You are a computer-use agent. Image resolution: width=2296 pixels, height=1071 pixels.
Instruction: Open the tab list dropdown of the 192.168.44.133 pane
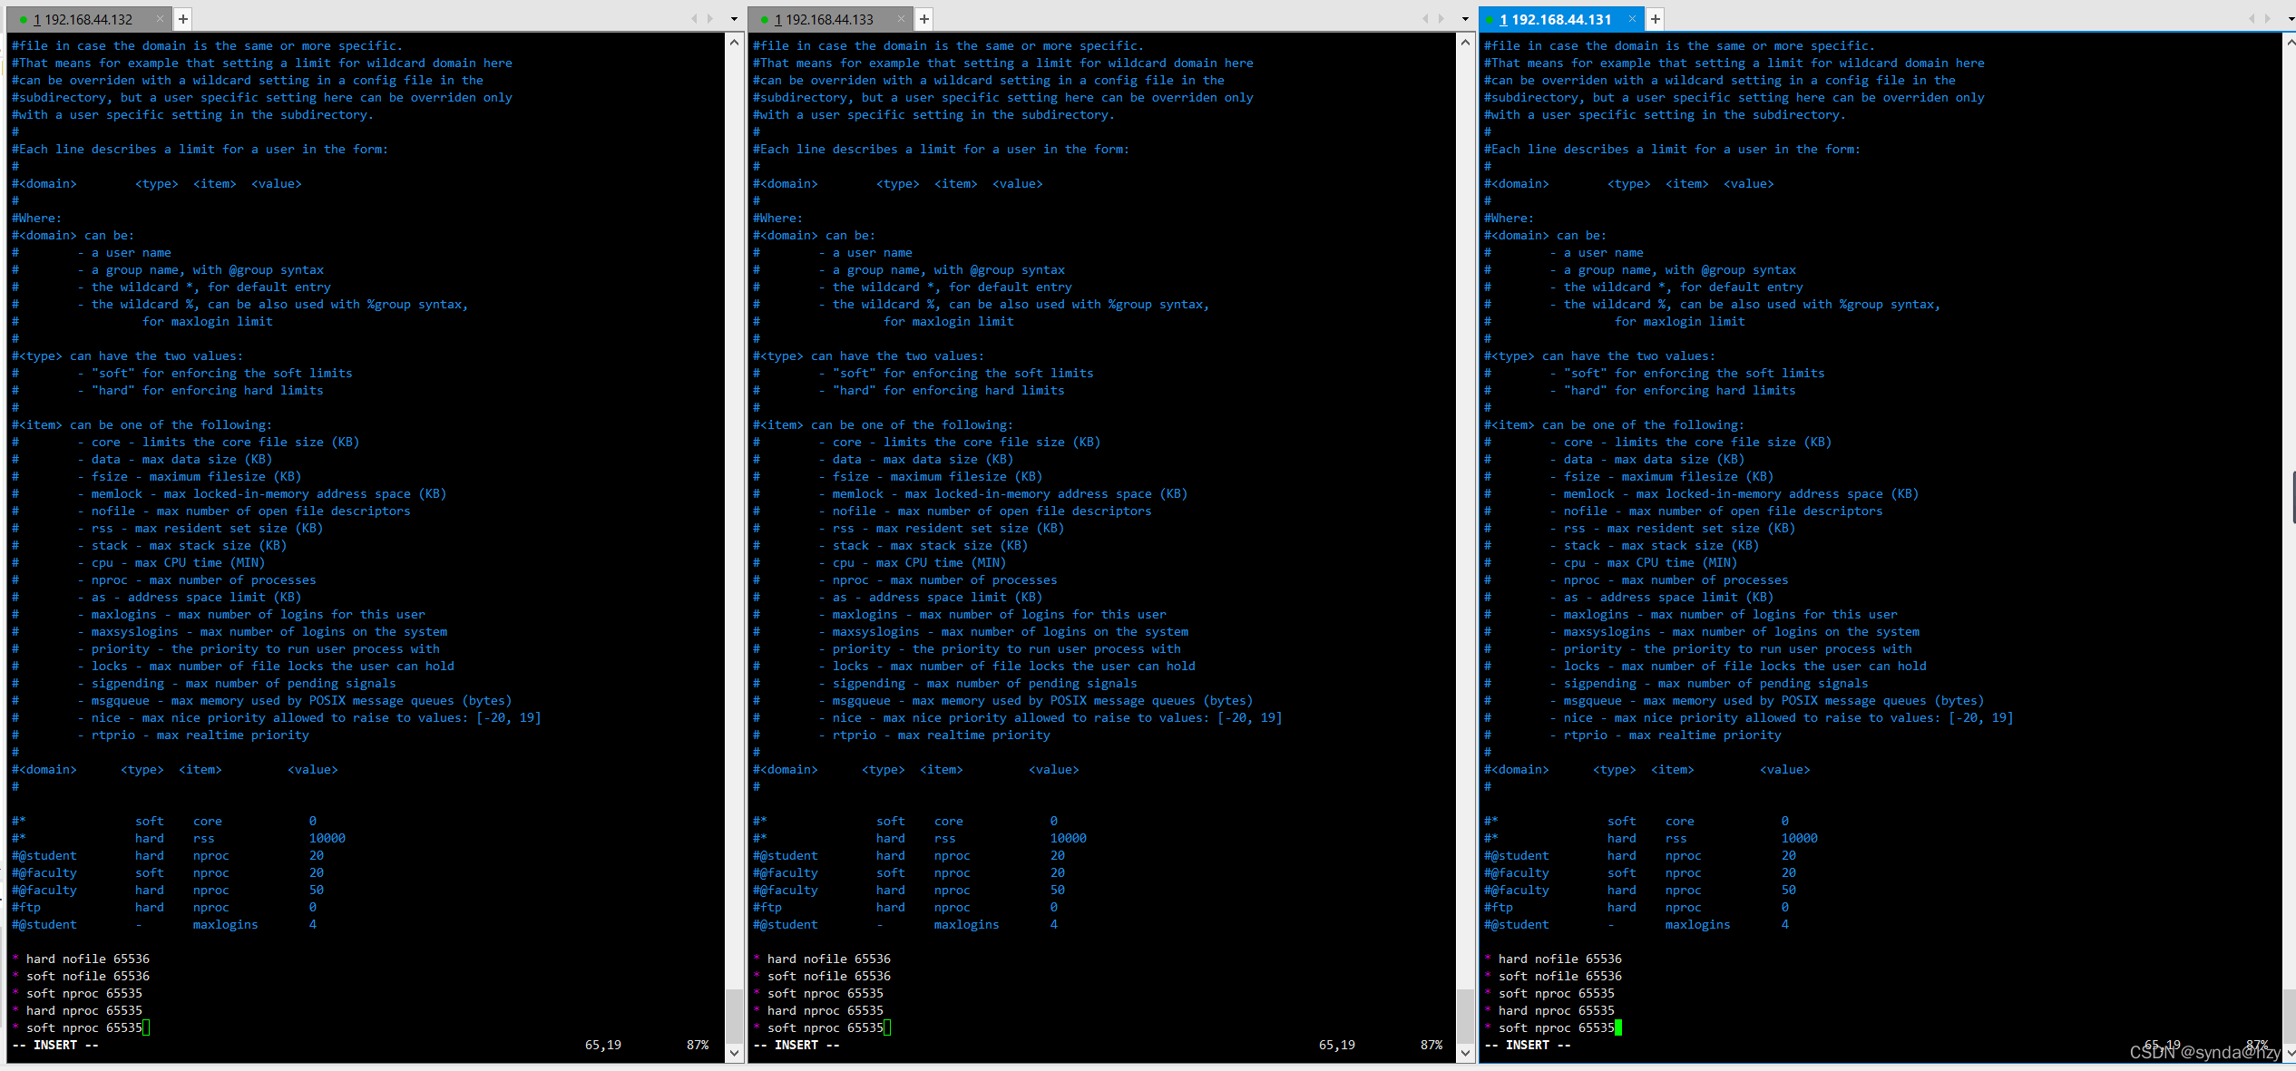[1465, 19]
